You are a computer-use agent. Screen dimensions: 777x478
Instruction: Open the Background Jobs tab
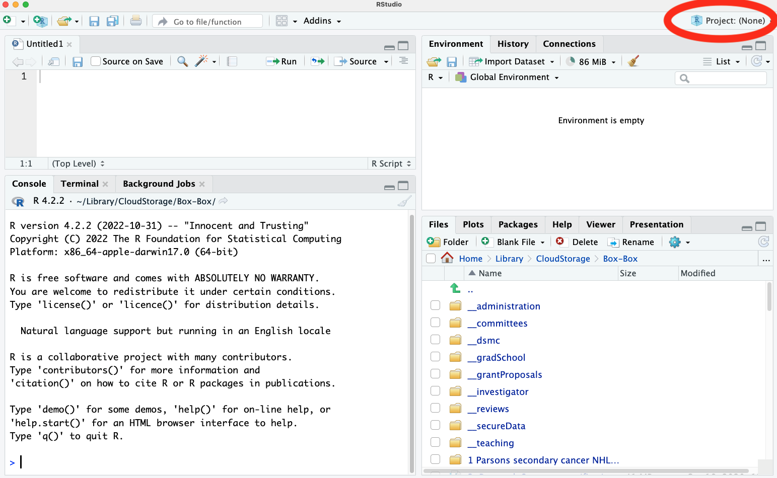pos(159,184)
